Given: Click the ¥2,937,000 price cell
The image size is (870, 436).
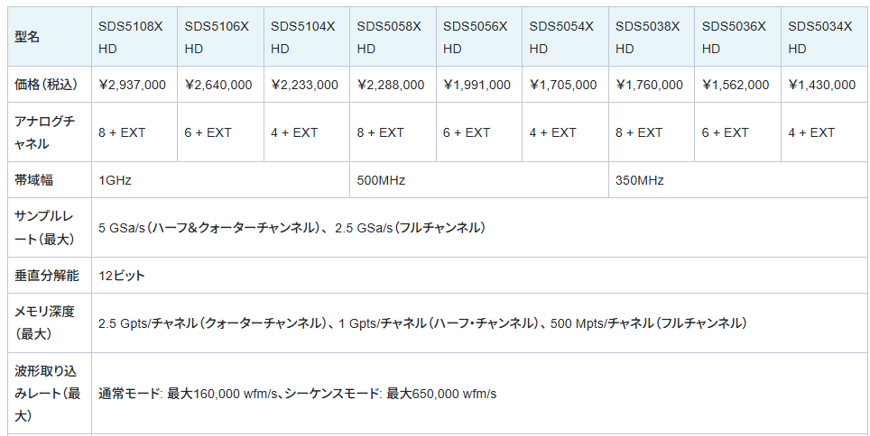Looking at the screenshot, I should coord(132,85).
